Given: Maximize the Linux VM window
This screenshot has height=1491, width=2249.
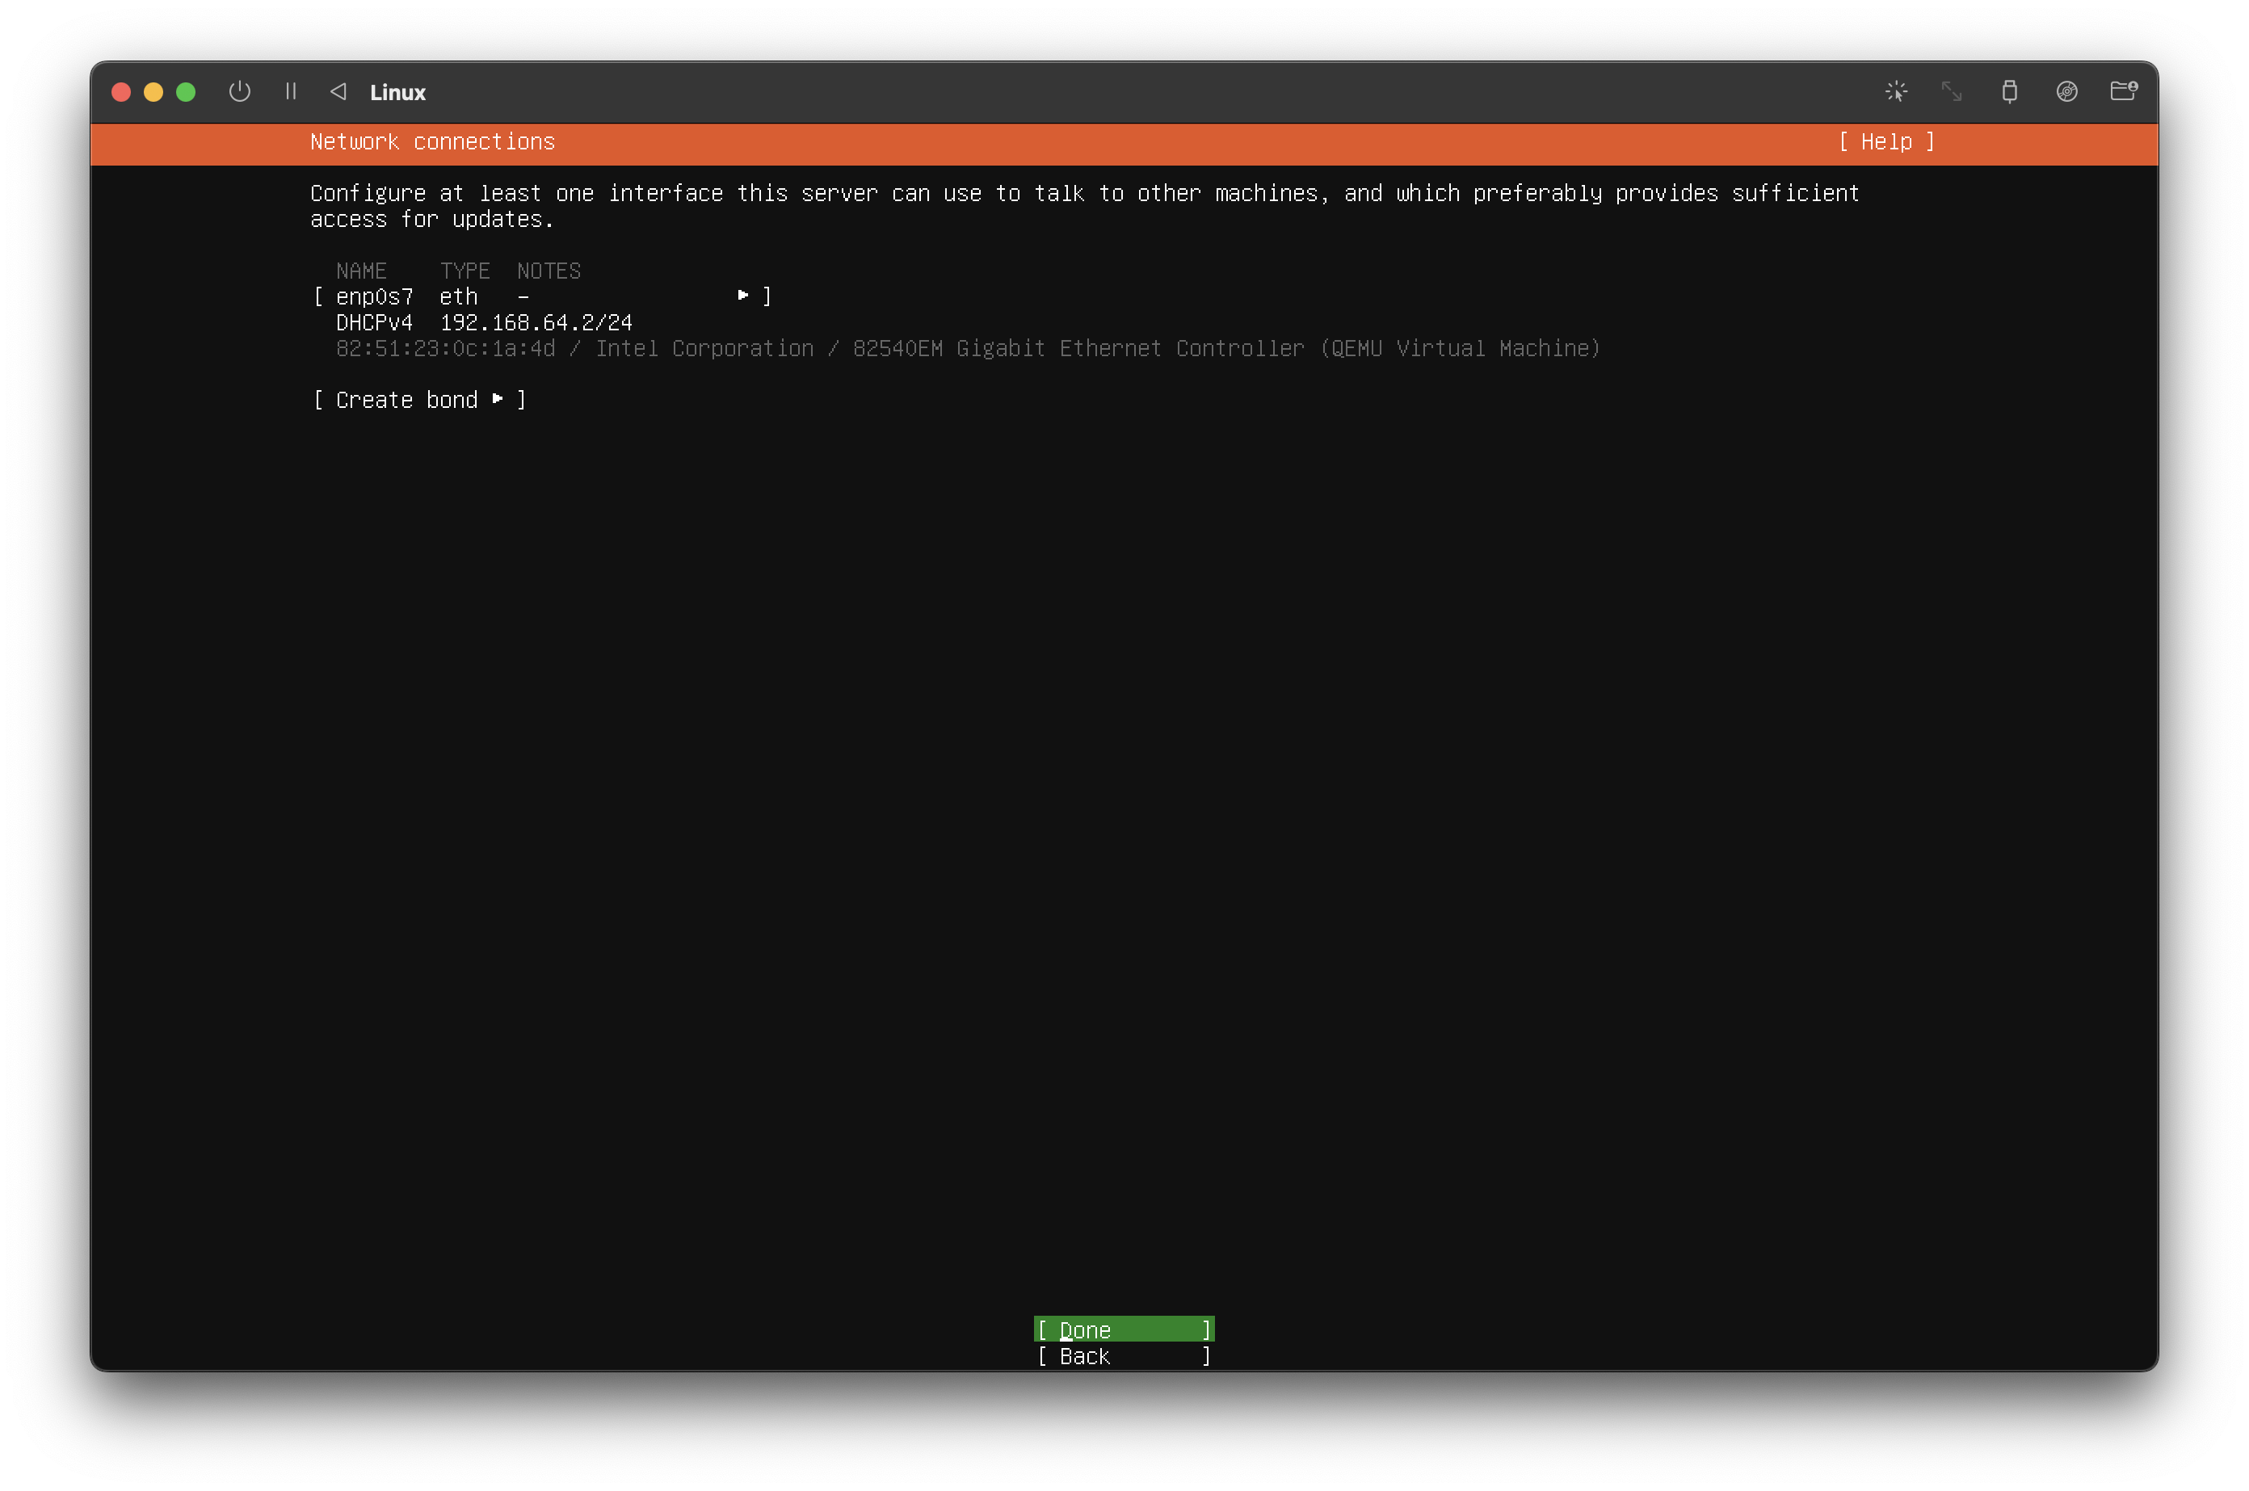Looking at the screenshot, I should click(186, 91).
